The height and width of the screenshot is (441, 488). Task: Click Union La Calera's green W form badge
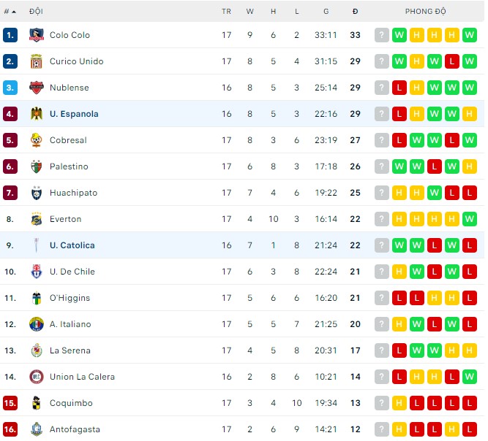[470, 377]
